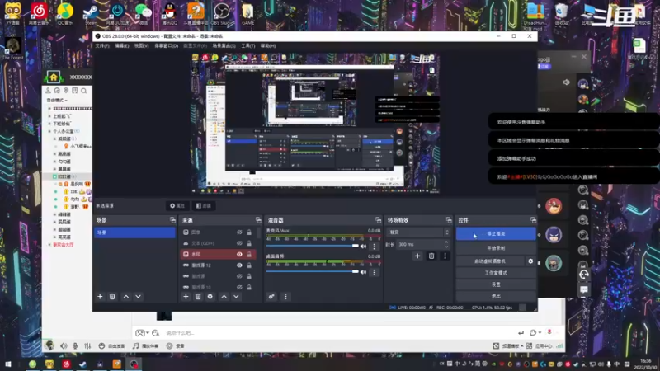660x371 pixels.
Task: Add a new source with the plus icon
Action: click(186, 297)
